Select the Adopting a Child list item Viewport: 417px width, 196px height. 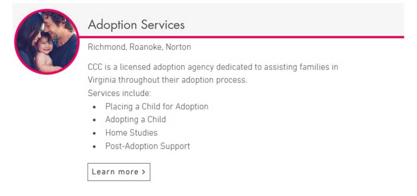135,119
